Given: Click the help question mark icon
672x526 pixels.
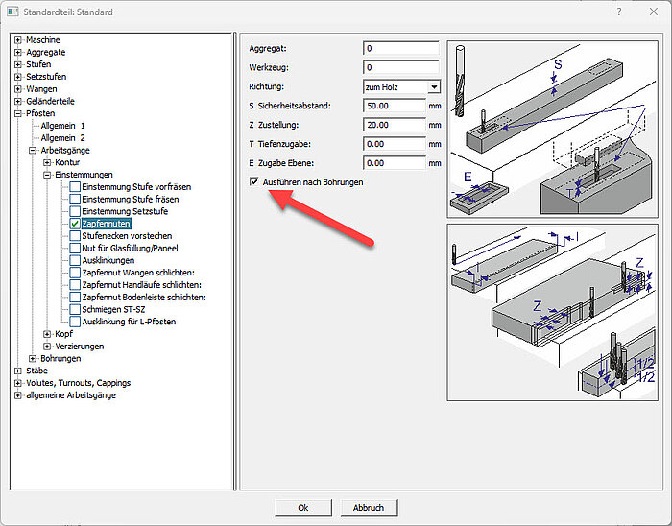Looking at the screenshot, I should click(x=619, y=12).
